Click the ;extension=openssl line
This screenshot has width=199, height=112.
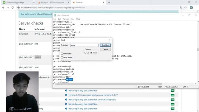(63, 30)
